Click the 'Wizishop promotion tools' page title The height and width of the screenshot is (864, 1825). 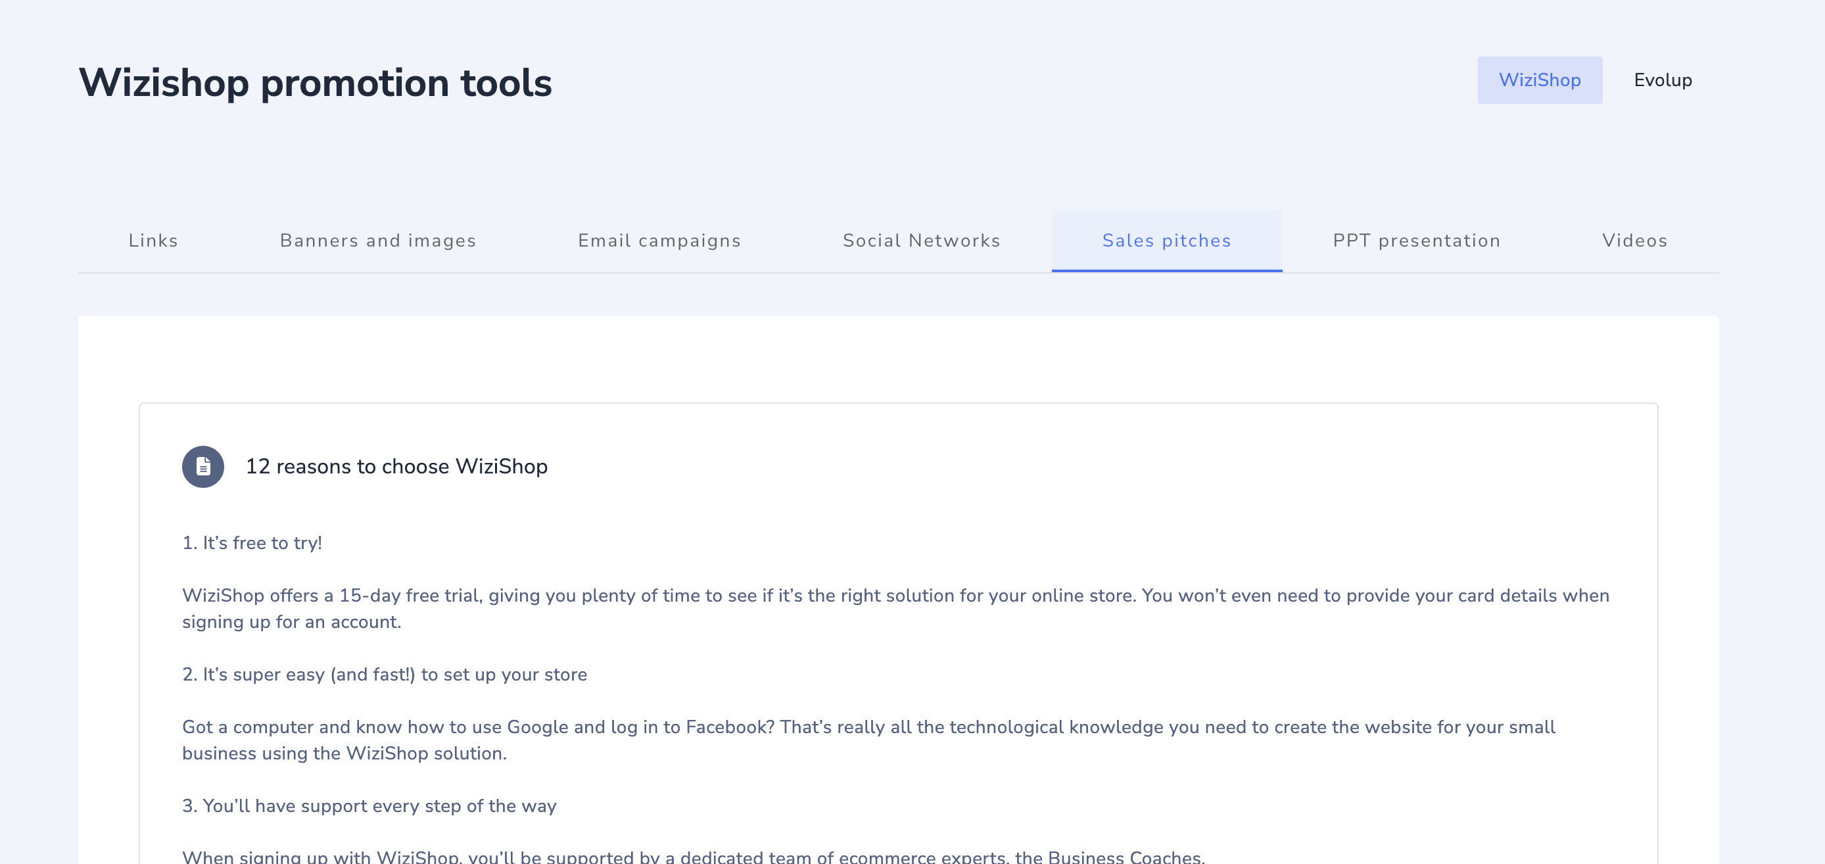point(316,83)
